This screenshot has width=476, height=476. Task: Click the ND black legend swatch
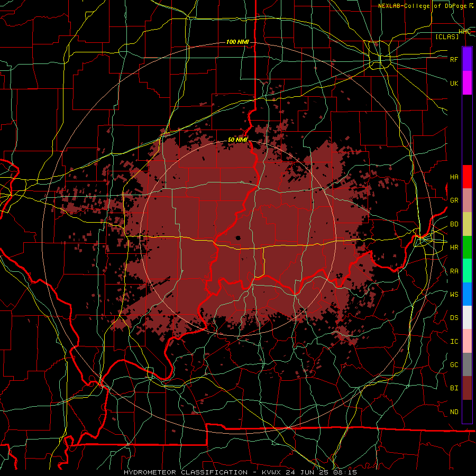467,411
